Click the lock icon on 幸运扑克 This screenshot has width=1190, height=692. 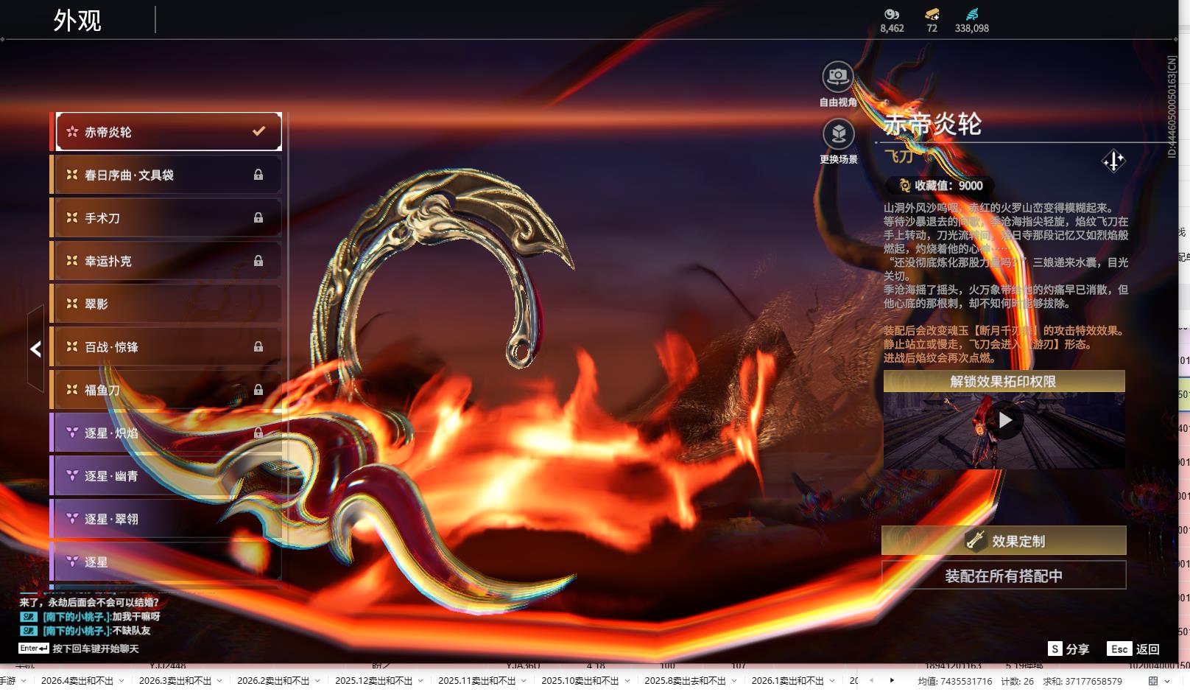click(258, 261)
